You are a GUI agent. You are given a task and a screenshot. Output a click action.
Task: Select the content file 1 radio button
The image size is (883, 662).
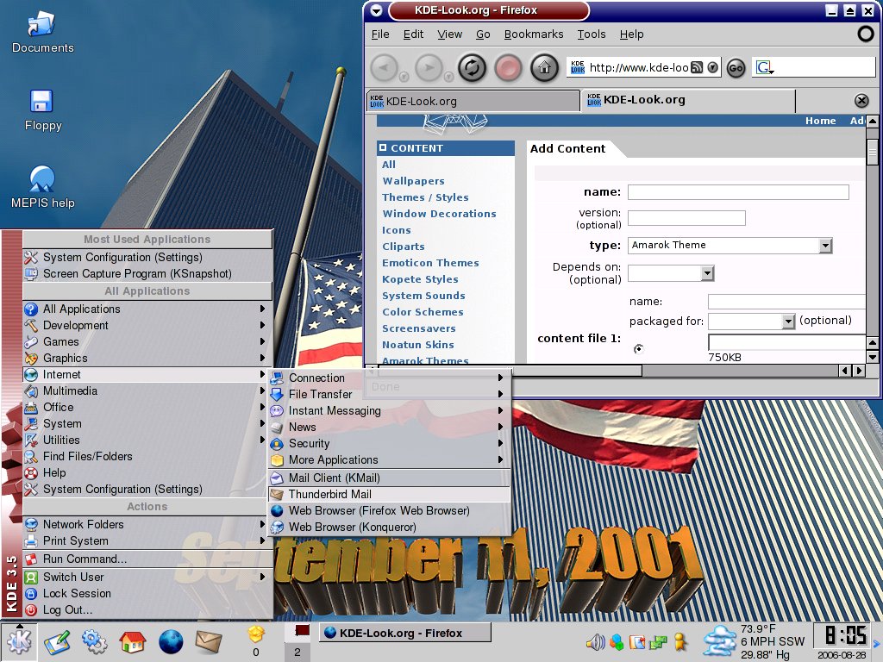[638, 349]
